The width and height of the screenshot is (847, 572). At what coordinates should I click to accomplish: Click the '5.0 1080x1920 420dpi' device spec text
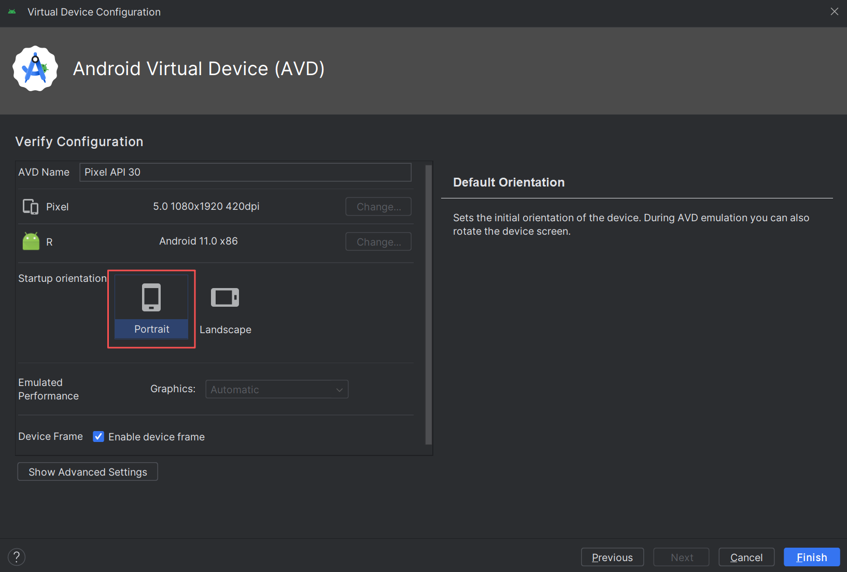click(206, 206)
